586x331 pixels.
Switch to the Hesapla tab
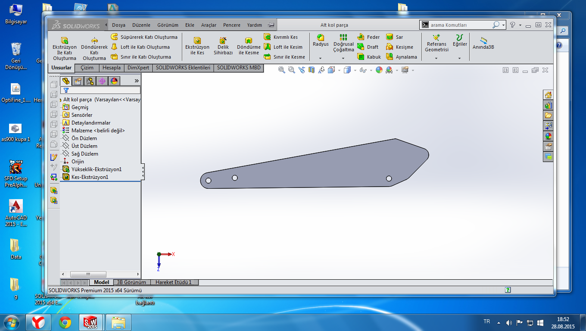tap(112, 68)
